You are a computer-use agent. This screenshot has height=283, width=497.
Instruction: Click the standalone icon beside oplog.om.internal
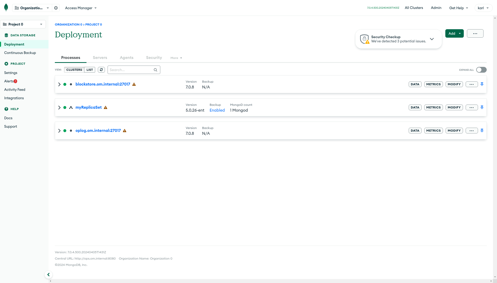tap(71, 131)
